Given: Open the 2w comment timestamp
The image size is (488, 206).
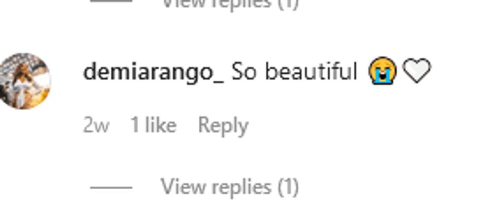Looking at the screenshot, I should [96, 126].
